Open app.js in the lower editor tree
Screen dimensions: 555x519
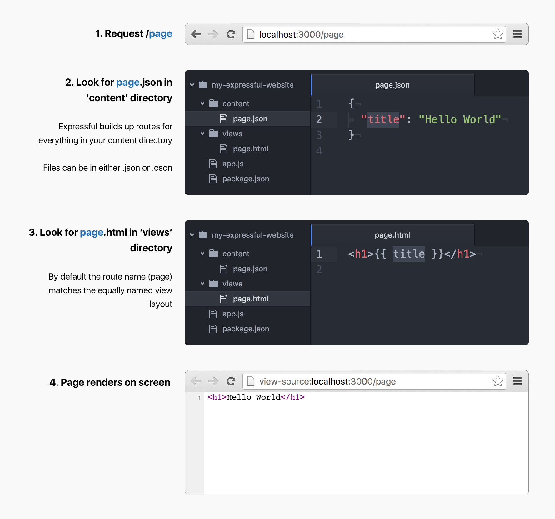tap(247, 314)
